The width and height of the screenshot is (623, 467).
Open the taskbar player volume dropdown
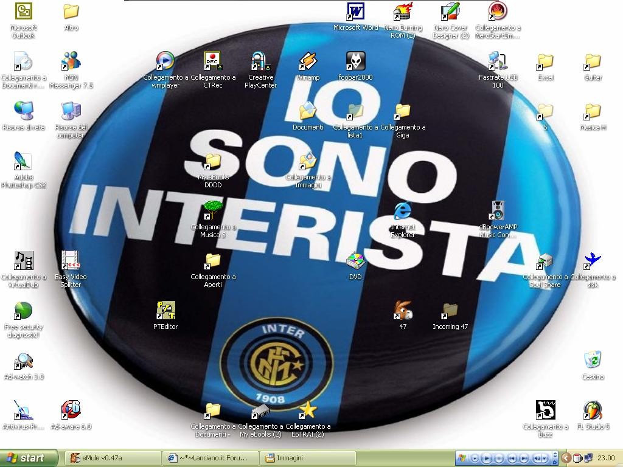(x=545, y=458)
